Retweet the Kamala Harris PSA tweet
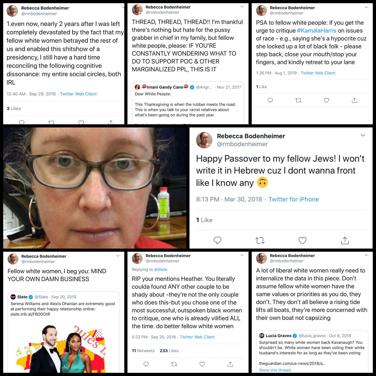Screen dimensions: 376x376 coord(298,100)
